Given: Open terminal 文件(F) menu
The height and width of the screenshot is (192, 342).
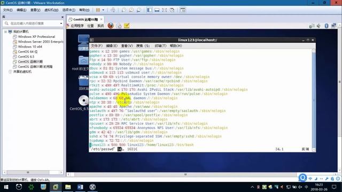Looking at the screenshot, I should 97,46.
